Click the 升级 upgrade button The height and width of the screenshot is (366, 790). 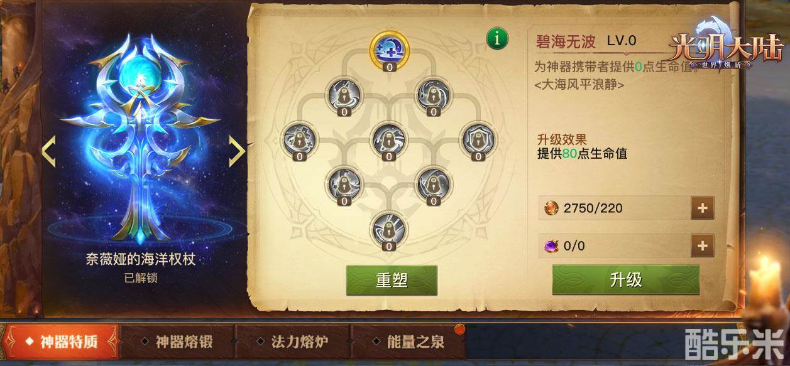626,279
